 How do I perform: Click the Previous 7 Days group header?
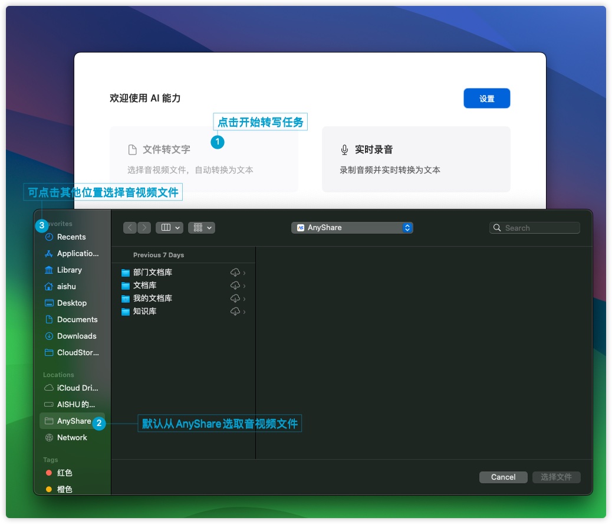(159, 255)
